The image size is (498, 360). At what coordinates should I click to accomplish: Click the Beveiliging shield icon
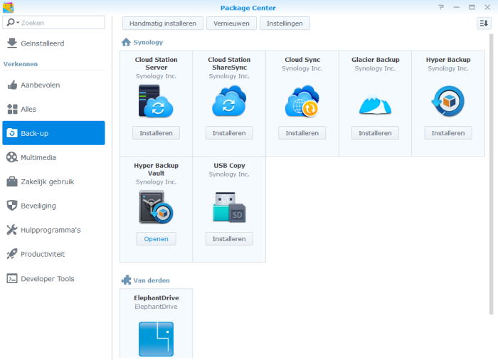tap(12, 206)
